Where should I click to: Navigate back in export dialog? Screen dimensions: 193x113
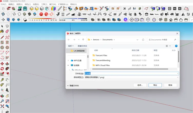(69, 40)
